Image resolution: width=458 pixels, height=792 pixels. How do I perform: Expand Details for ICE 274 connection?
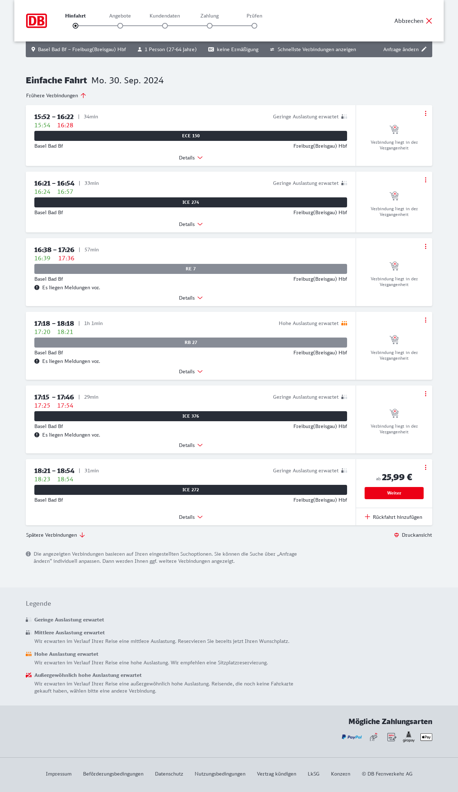(x=191, y=224)
